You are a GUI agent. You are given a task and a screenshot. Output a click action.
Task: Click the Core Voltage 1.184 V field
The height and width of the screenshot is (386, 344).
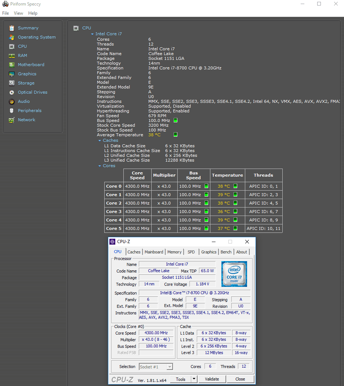tap(202, 284)
